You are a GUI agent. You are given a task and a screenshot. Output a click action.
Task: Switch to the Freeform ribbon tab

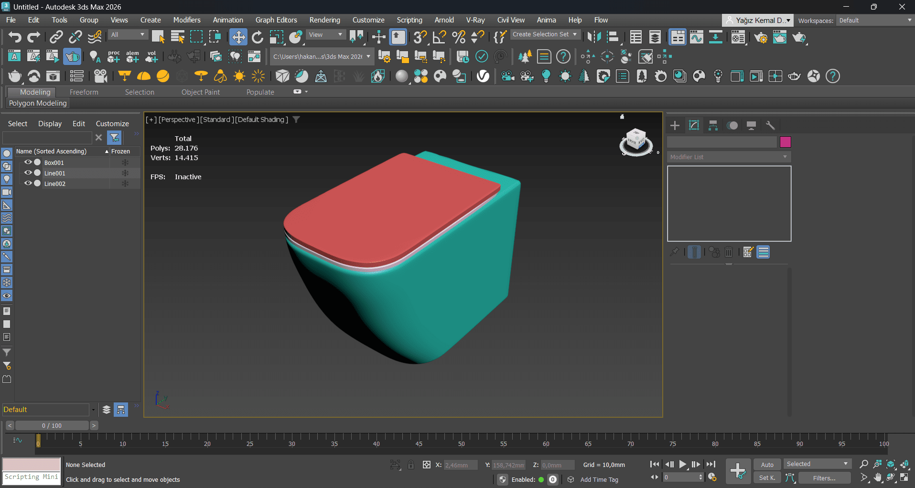tap(84, 92)
